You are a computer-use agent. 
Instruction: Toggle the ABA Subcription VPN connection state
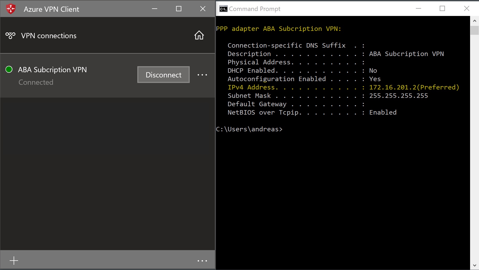click(163, 75)
